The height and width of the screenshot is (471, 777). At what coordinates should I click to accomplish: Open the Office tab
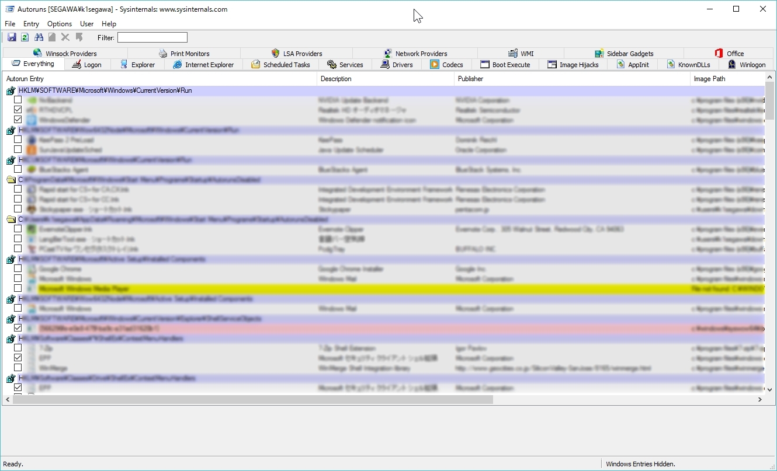729,53
